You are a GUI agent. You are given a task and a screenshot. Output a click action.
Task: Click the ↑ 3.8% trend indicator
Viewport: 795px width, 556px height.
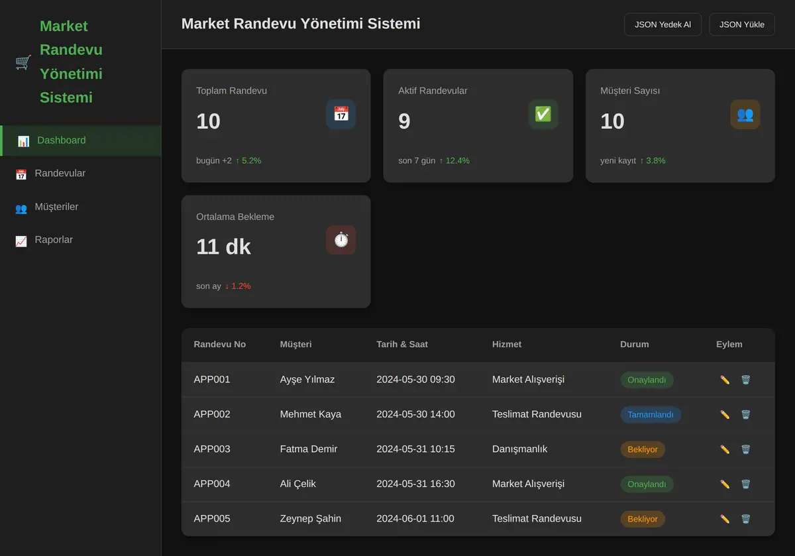tap(653, 160)
